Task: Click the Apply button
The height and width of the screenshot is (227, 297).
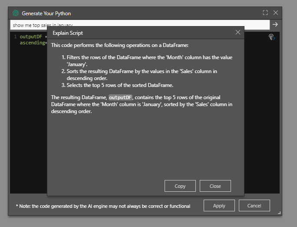Action: (x=219, y=206)
